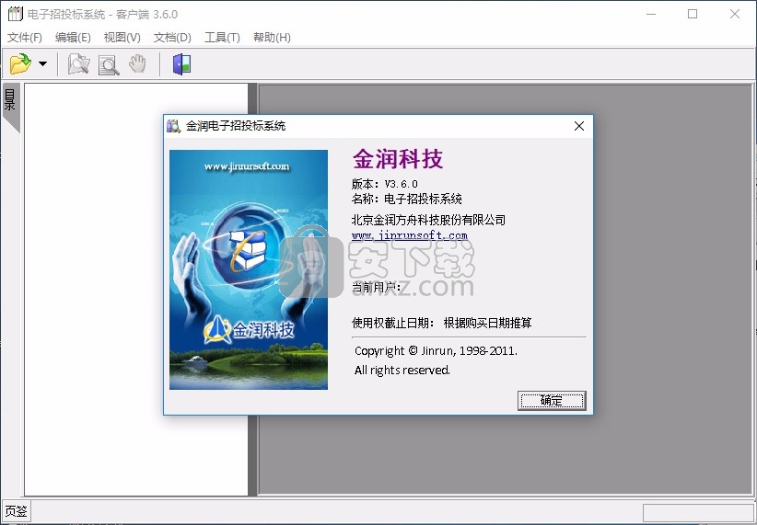
Task: Open the 编辑(E) menu
Action: click(x=73, y=38)
